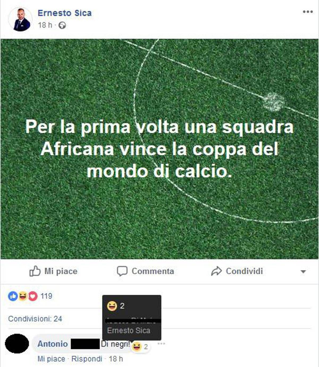Click Rispondi under Antonio's comment
The width and height of the screenshot is (319, 367).
pyautogui.click(x=87, y=359)
